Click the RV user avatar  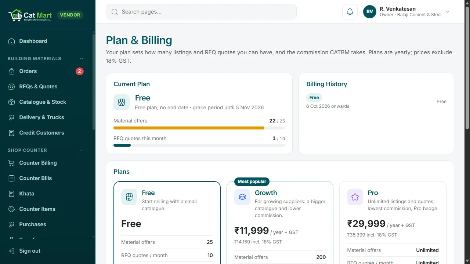(370, 12)
